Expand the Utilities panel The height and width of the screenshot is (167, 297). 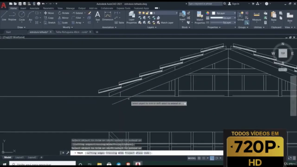[x=259, y=27]
